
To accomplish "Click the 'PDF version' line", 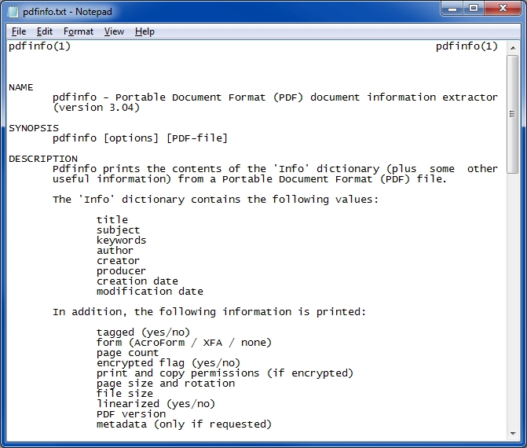I will point(131,414).
